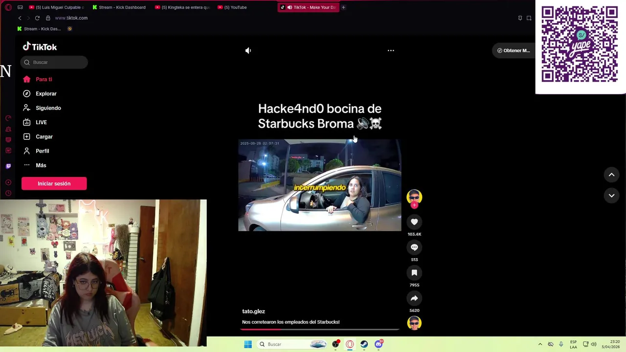The image size is (626, 352).
Task: Open the LIVE section
Action: (35, 122)
